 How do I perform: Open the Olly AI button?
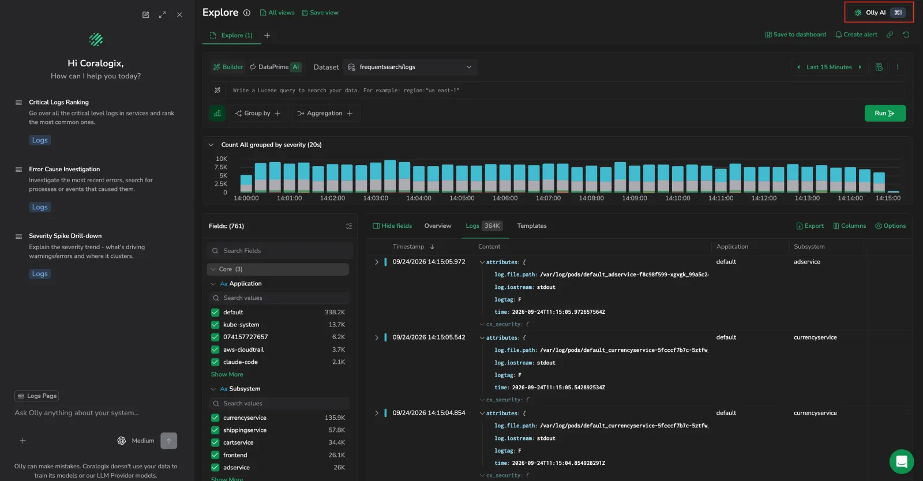[879, 13]
